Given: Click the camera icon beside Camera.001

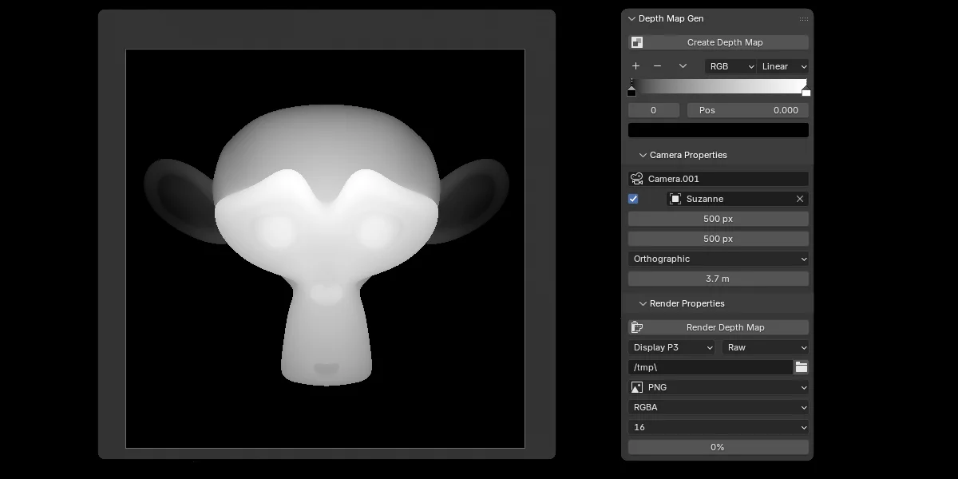Looking at the screenshot, I should click(x=636, y=178).
